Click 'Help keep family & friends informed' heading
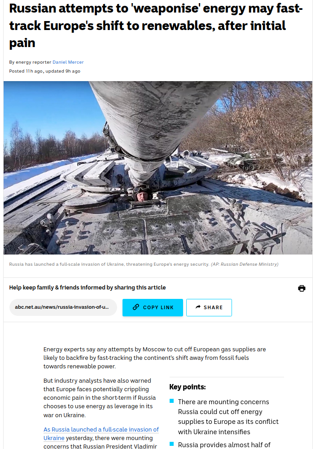Screen dimensions: 315x449 pyautogui.click(x=87, y=288)
